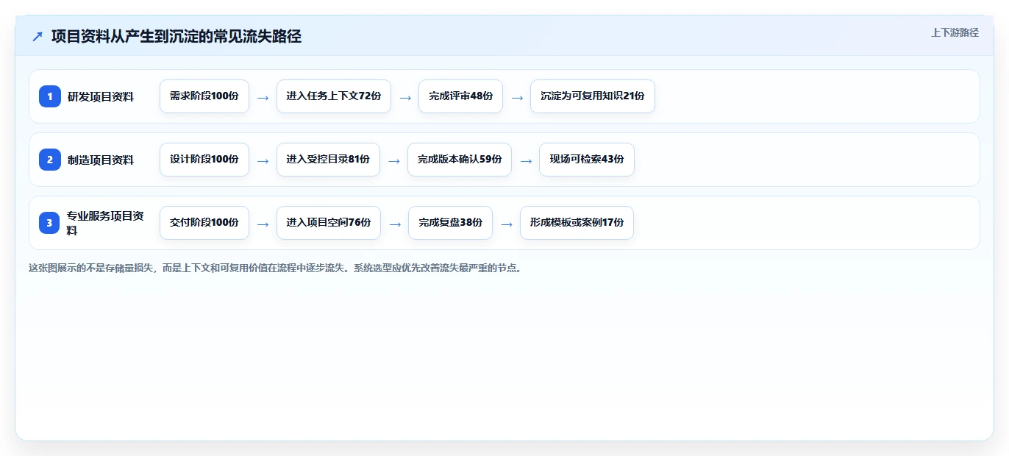The width and height of the screenshot is (1009, 456).
Task: Click the 设计阶段100份 step box
Action: tap(204, 160)
